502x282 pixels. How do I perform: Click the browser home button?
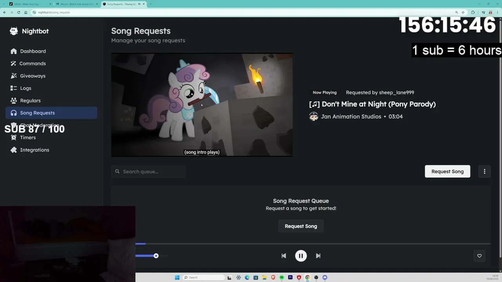(x=26, y=12)
